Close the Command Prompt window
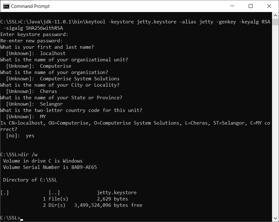Viewport: 279px width, 222px height. click(x=269, y=6)
